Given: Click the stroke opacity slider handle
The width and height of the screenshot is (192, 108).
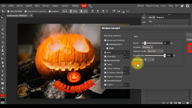Looking at the screenshot, I should (x=165, y=55).
